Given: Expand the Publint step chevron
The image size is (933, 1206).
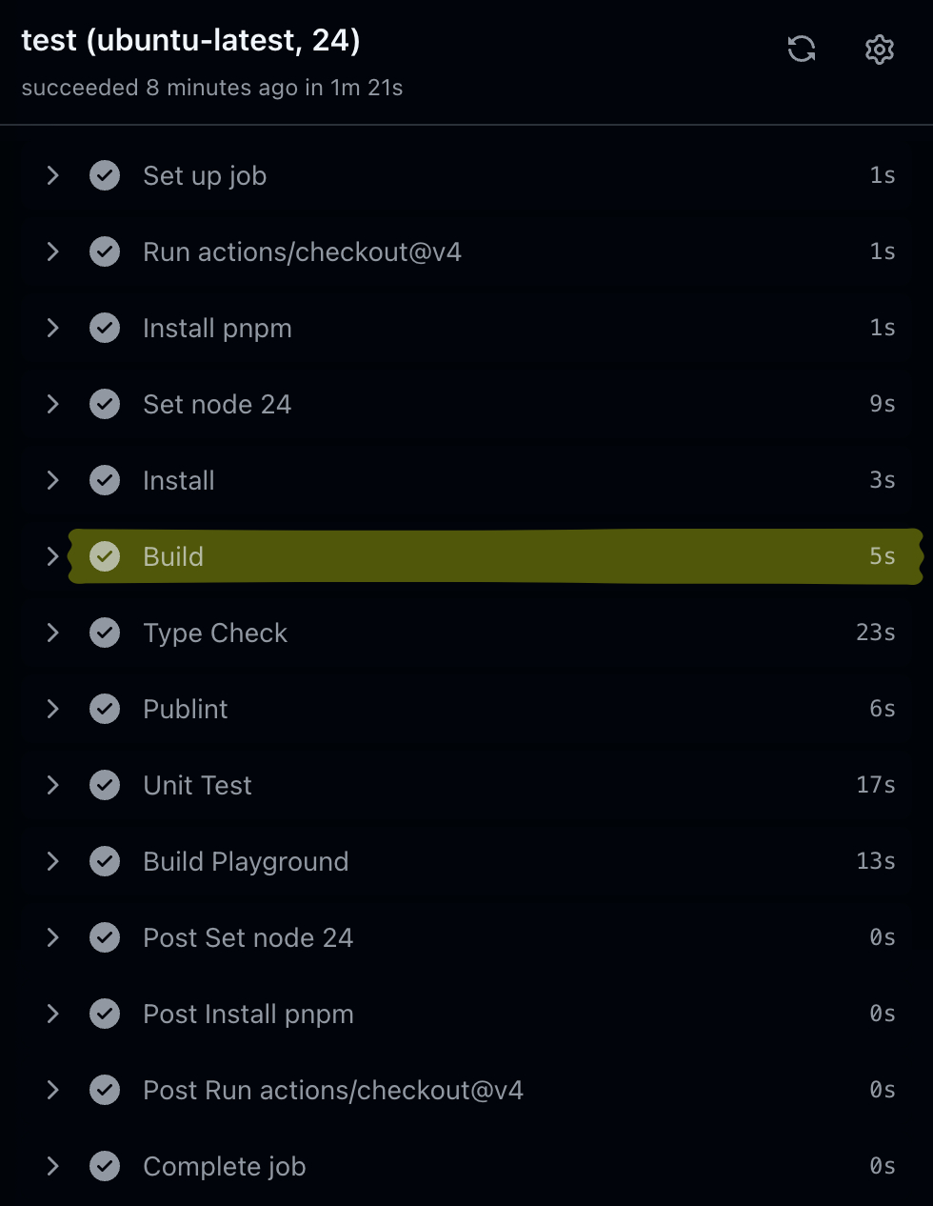Looking at the screenshot, I should pyautogui.click(x=53, y=709).
